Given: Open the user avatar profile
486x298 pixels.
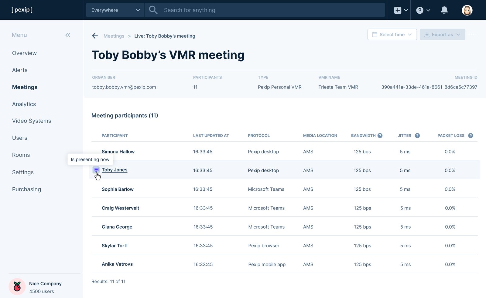Looking at the screenshot, I should click(x=467, y=10).
